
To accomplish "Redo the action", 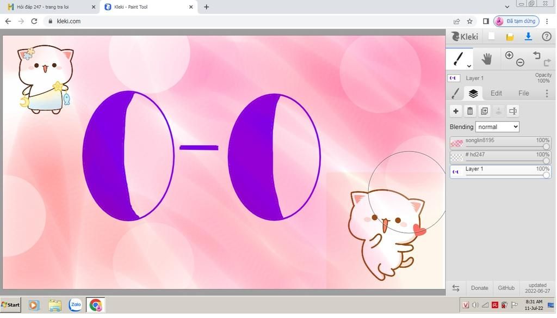I will pyautogui.click(x=547, y=63).
